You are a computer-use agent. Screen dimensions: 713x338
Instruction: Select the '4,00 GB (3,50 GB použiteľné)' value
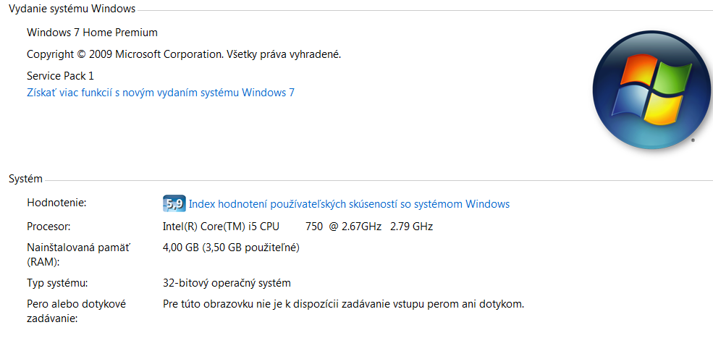pyautogui.click(x=231, y=248)
